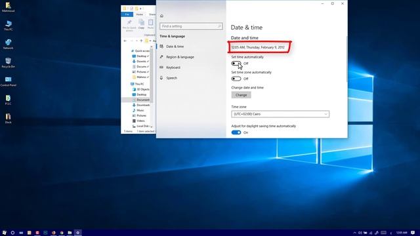
Task: Click the Chrome taskbar icon
Action: tap(62, 233)
